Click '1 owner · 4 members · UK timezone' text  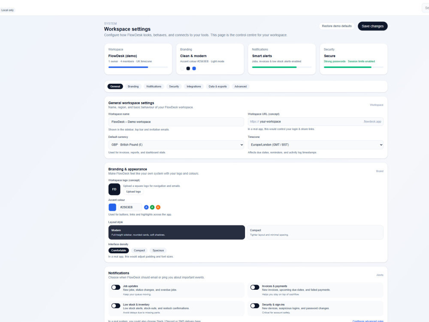click(130, 61)
